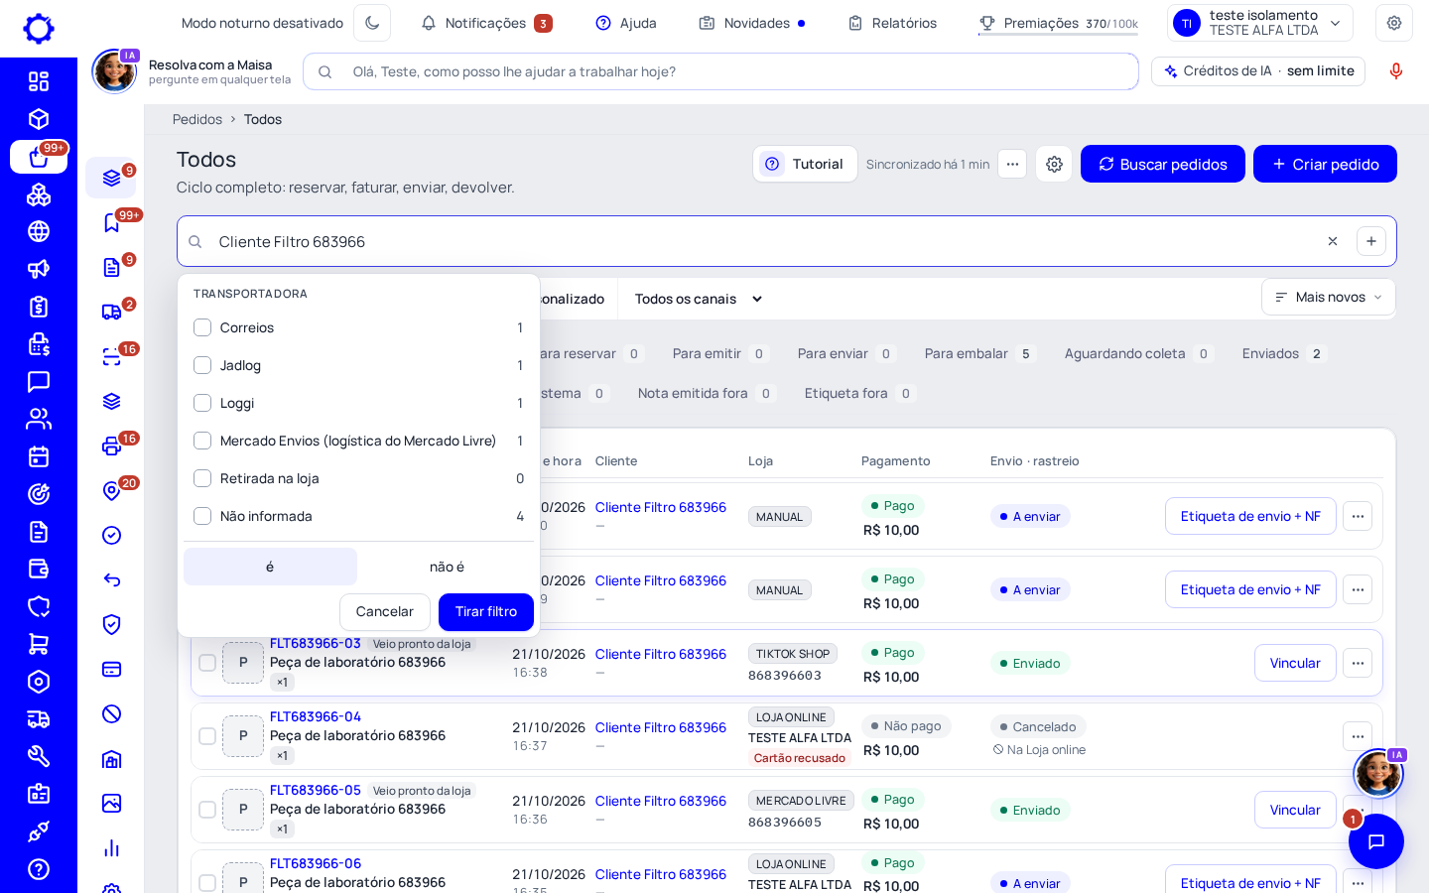Image resolution: width=1429 pixels, height=893 pixels.
Task: Click the Buscar pedidos button
Action: (x=1162, y=164)
